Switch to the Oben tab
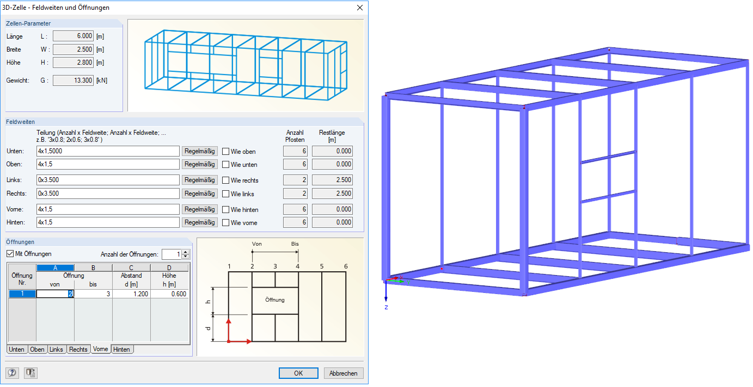The height and width of the screenshot is (387, 753). tap(37, 349)
